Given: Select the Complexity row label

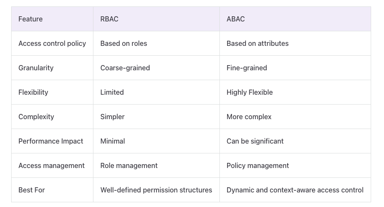Looking at the screenshot, I should [36, 117].
